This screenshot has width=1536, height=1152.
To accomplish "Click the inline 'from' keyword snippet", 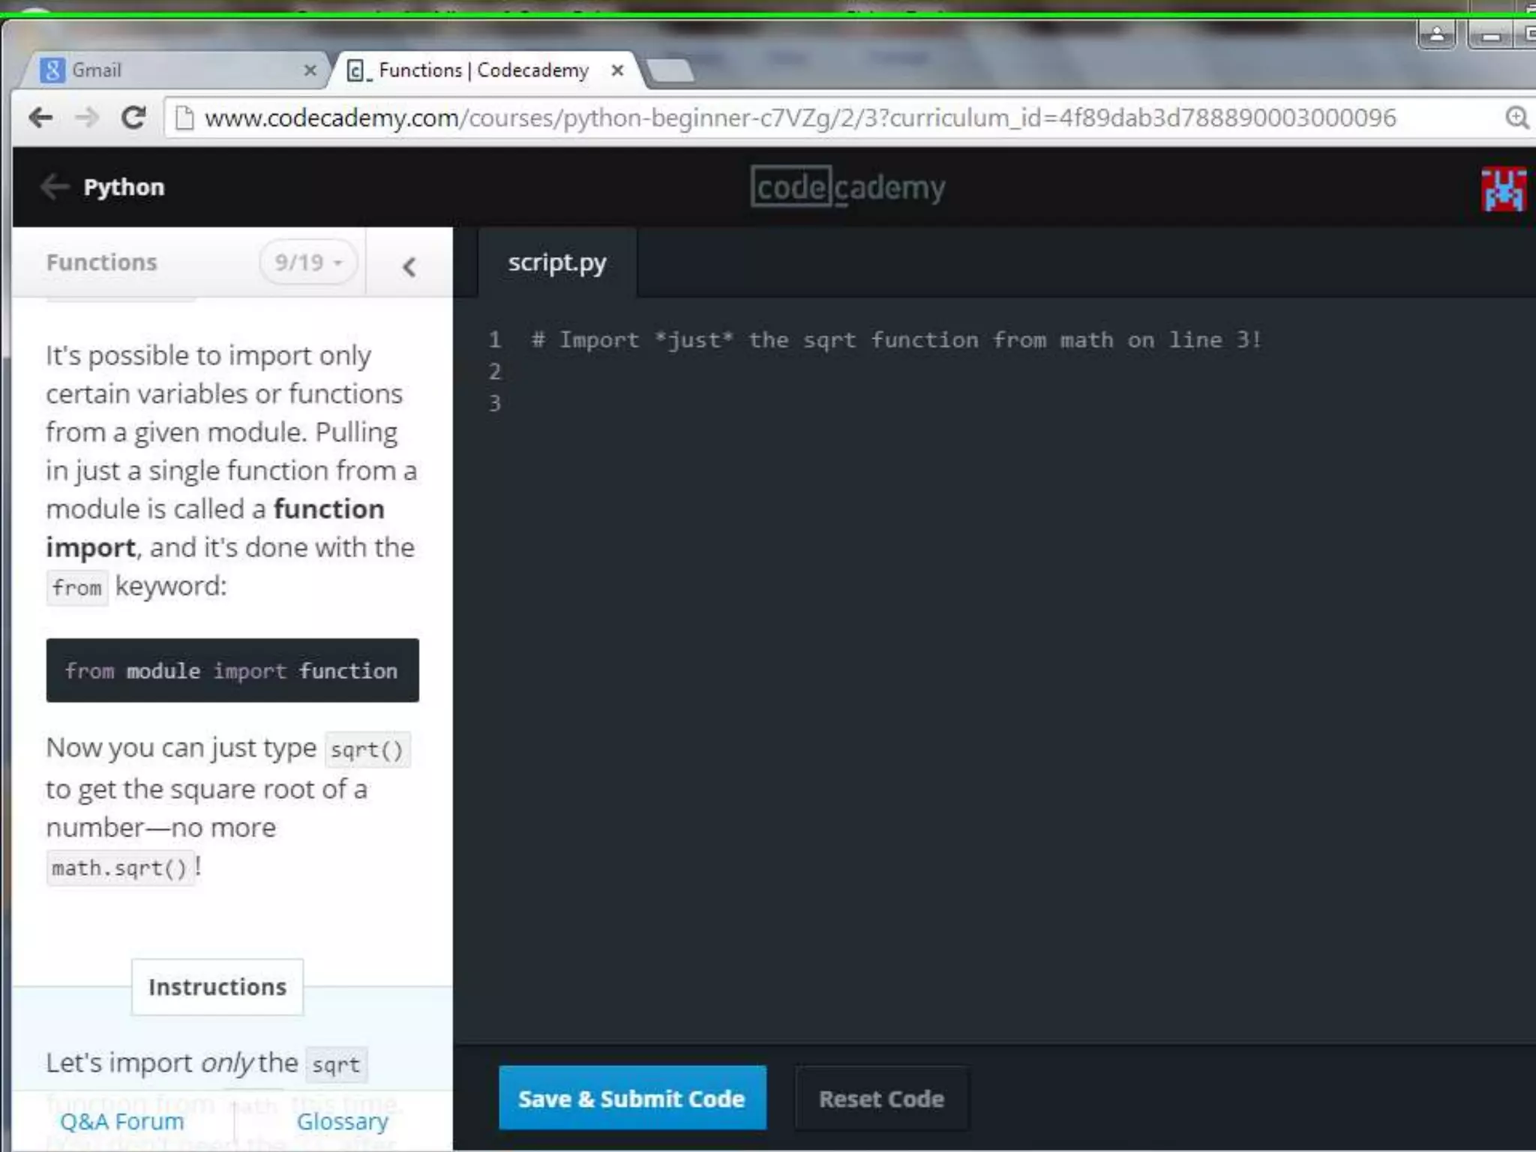I will [x=77, y=587].
